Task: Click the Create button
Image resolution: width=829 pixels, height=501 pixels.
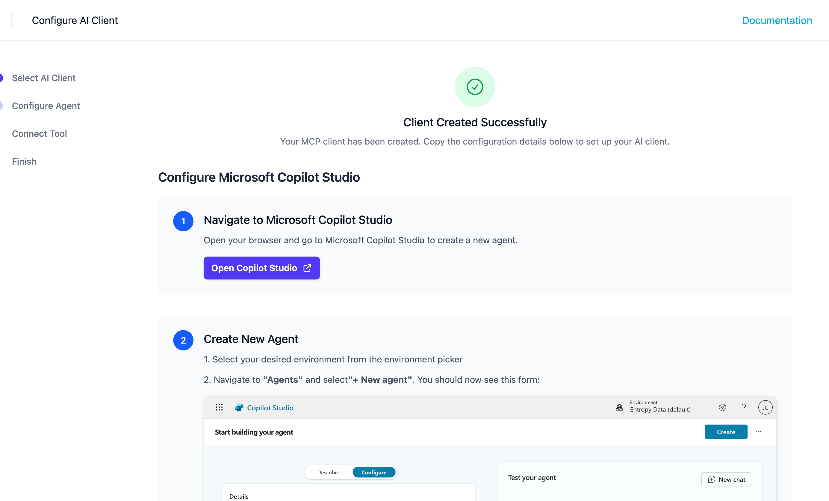Action: tap(726, 432)
